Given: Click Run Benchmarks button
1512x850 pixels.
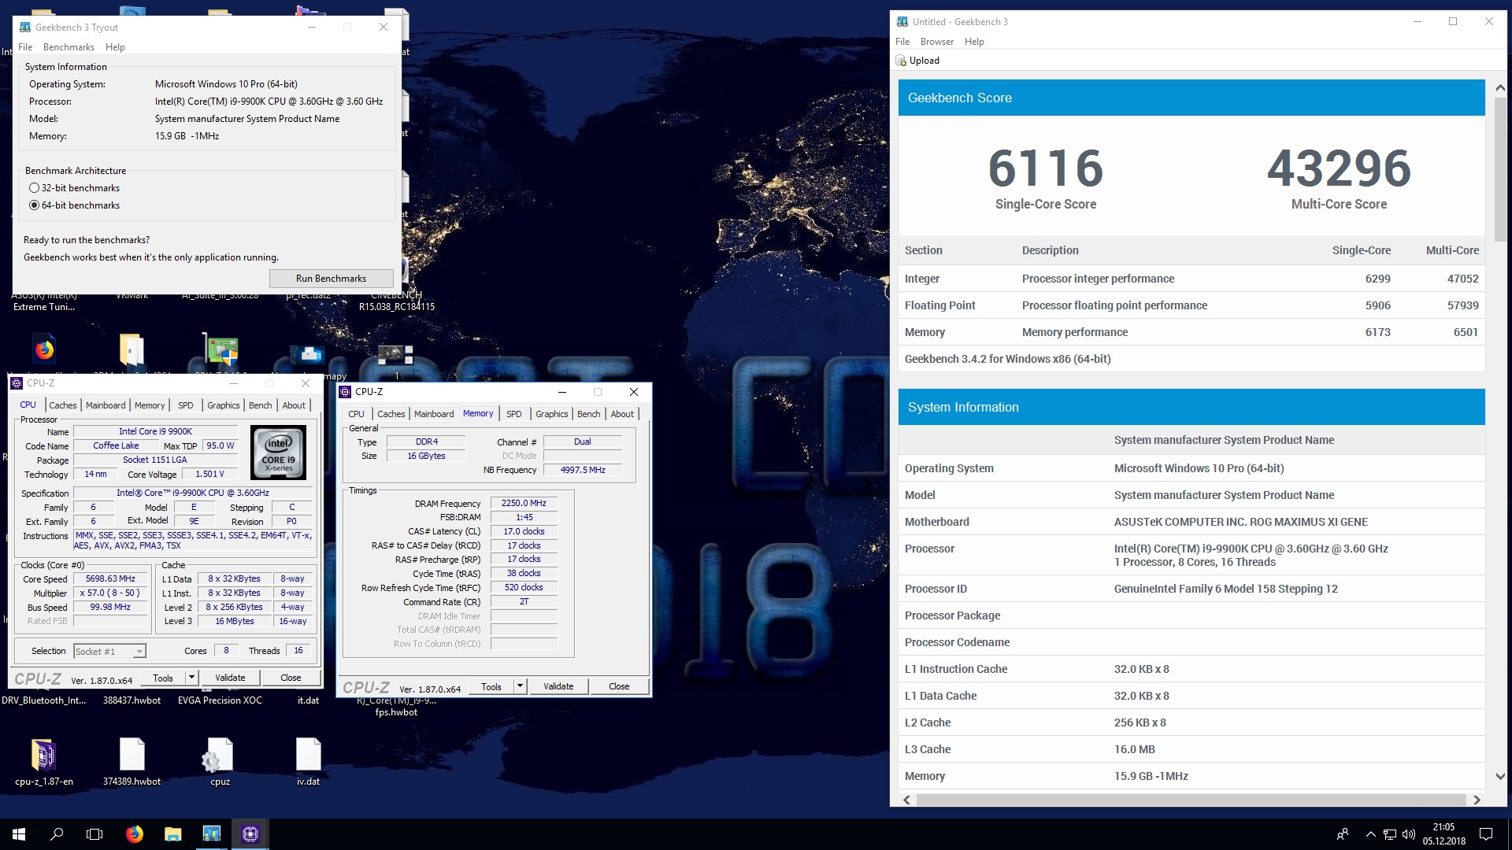Looking at the screenshot, I should [x=331, y=279].
